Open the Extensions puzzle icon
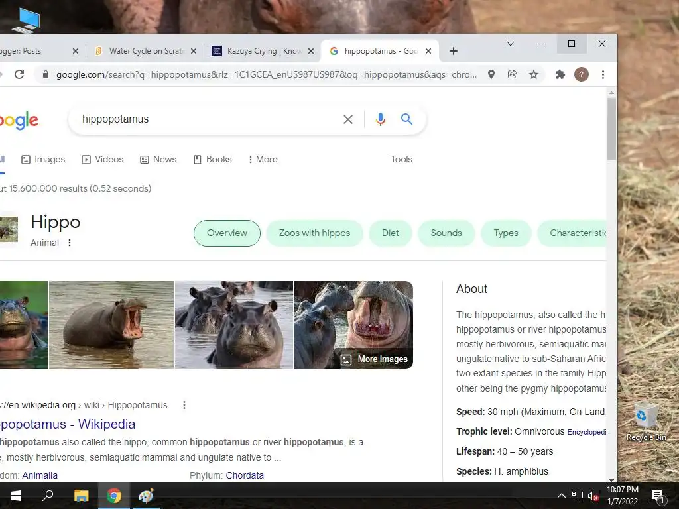This screenshot has width=679, height=509. (x=560, y=74)
